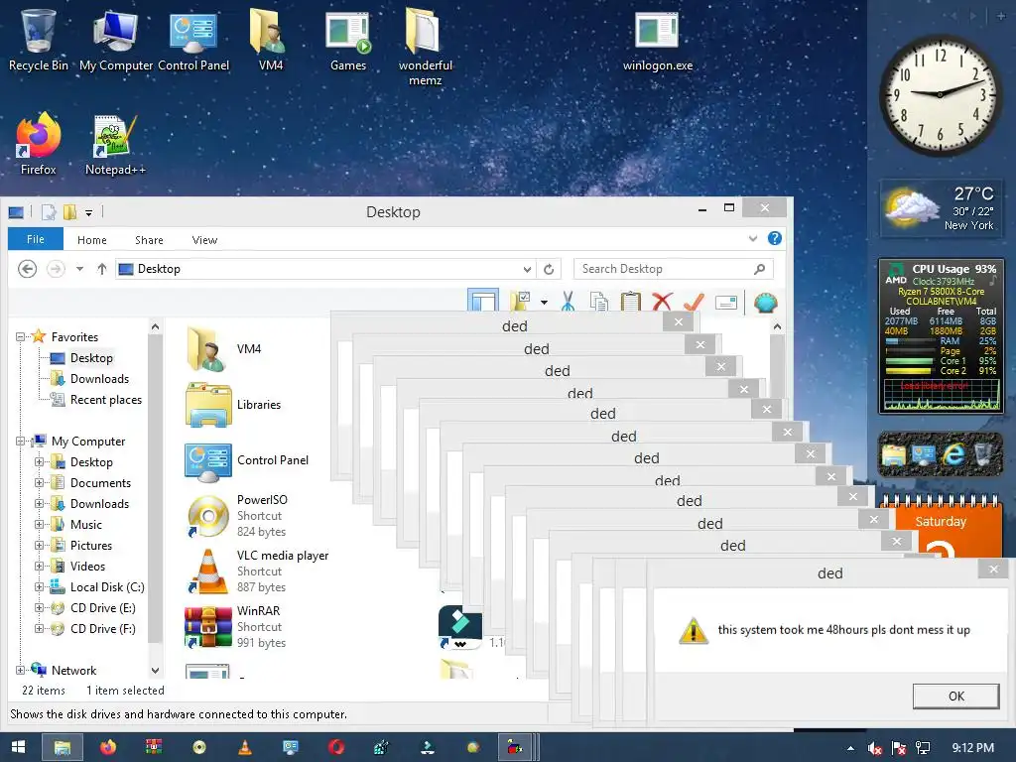Click the orange checkmark Properties icon

tap(694, 302)
